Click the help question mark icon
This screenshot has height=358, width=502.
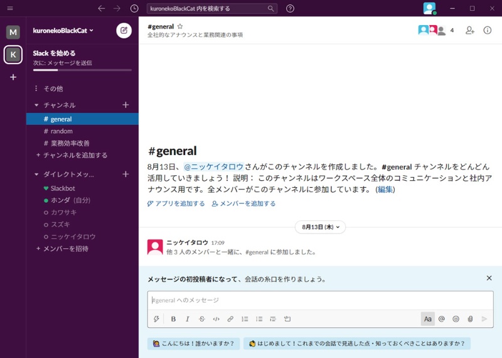click(290, 8)
